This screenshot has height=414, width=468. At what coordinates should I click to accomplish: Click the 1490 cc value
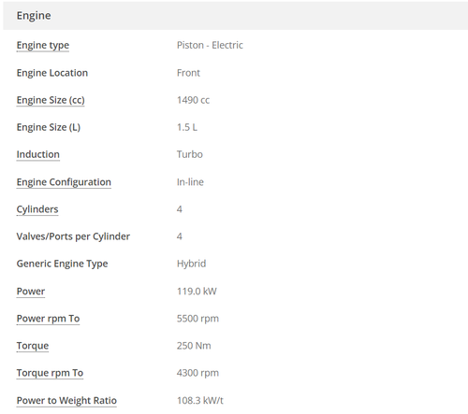[193, 100]
